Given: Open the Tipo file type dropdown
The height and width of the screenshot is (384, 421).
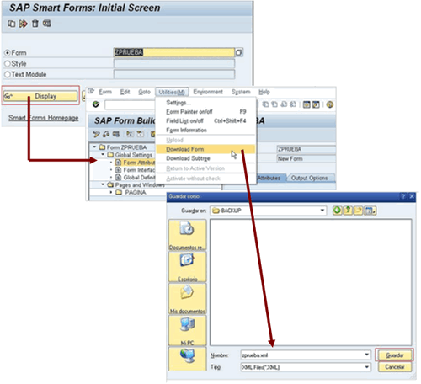Looking at the screenshot, I should [366, 367].
